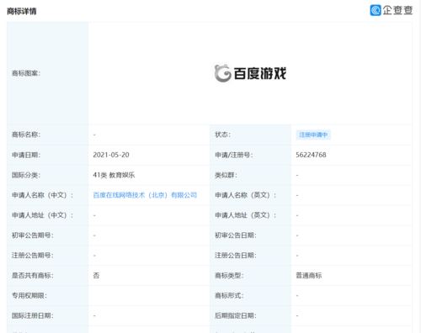The height and width of the screenshot is (333, 421).
Task: Click the 商标名称 label
Action: [26, 135]
